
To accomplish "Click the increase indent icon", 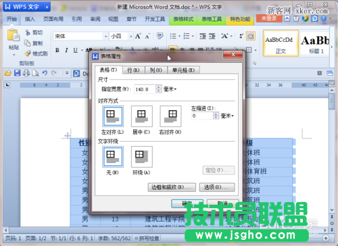I will 212,36.
